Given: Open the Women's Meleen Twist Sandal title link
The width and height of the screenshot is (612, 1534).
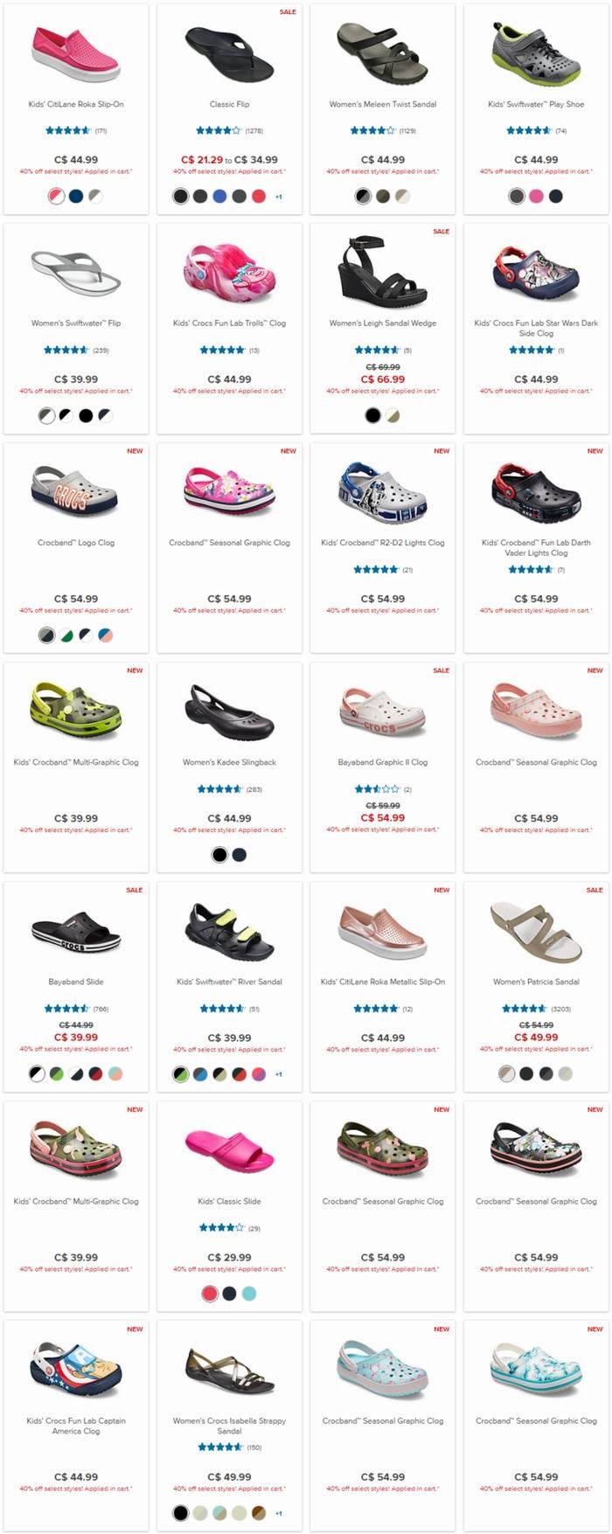Looking at the screenshot, I should 383,104.
